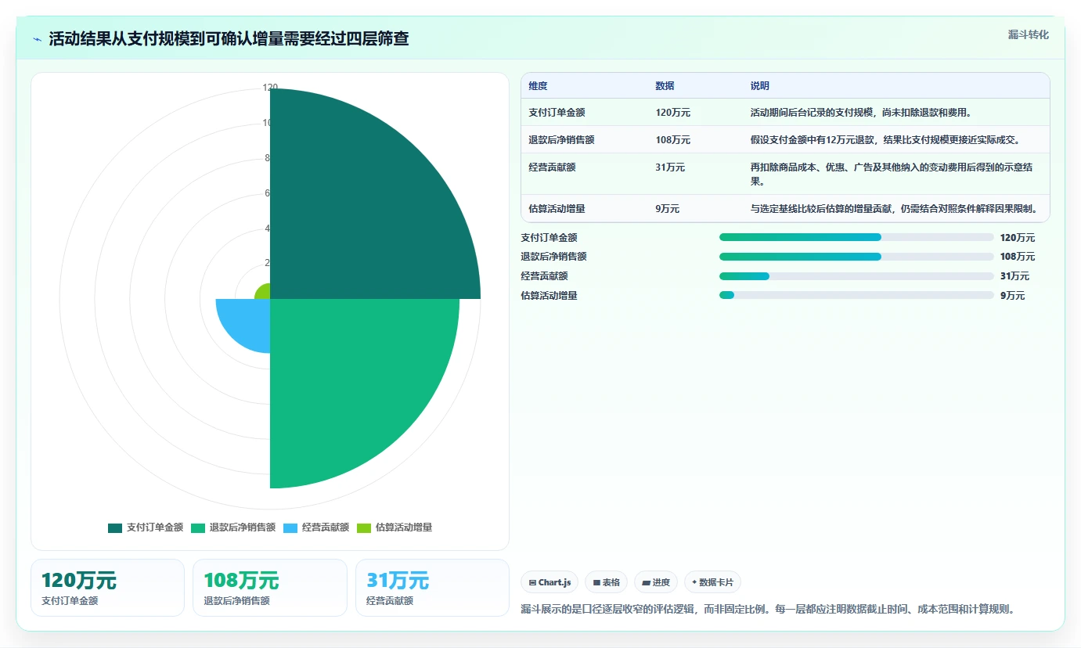The height and width of the screenshot is (648, 1081).
Task: Click the 表格 tag chip
Action: coord(606,582)
